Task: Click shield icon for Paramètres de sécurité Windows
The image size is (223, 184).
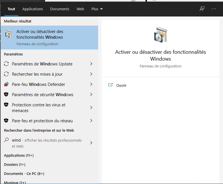Action: point(6,94)
